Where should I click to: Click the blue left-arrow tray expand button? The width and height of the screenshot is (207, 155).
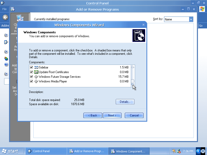(198, 151)
